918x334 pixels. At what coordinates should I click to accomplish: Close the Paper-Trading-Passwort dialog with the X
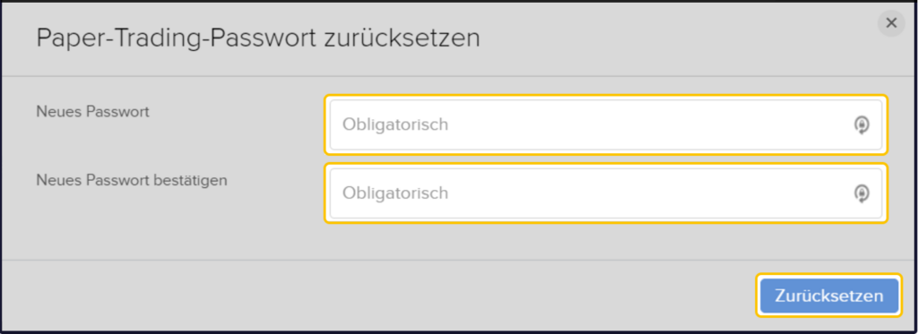(891, 23)
